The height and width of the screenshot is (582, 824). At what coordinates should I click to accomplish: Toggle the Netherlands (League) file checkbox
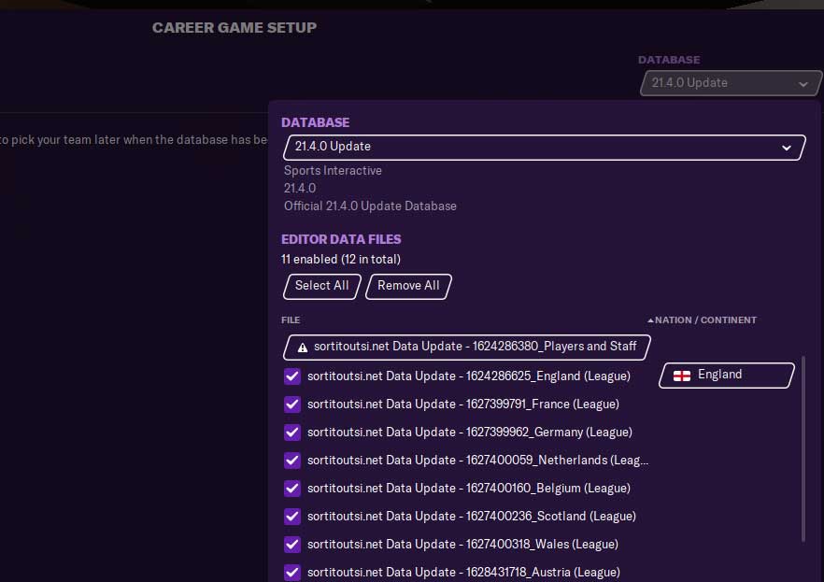coord(292,461)
